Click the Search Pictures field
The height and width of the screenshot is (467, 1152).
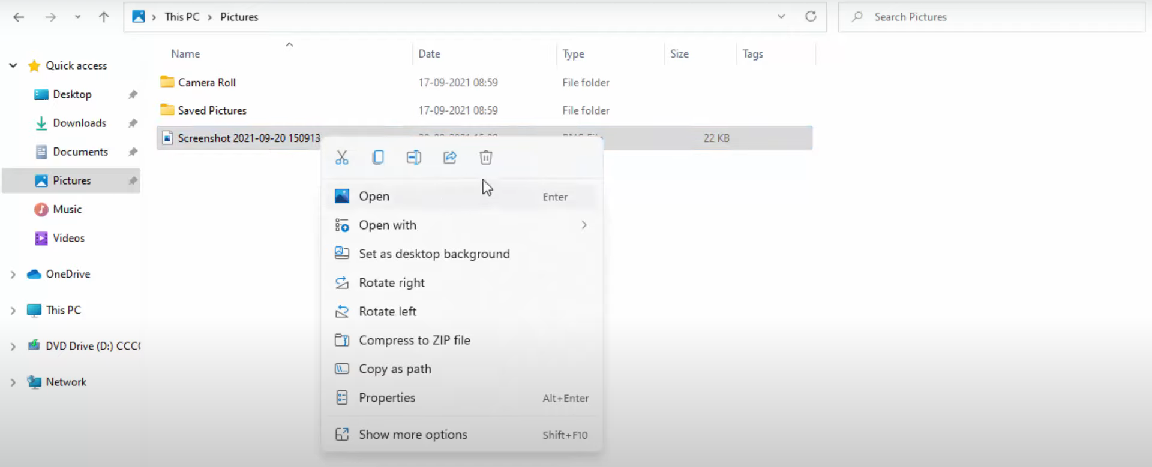[x=990, y=17]
